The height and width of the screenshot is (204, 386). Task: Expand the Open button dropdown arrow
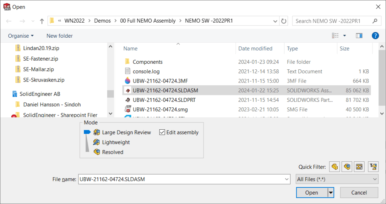point(331,193)
